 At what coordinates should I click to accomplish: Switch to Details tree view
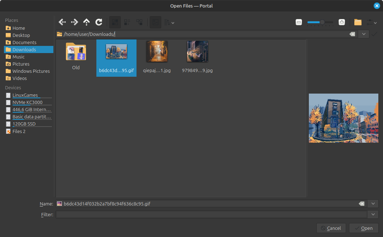coord(139,22)
